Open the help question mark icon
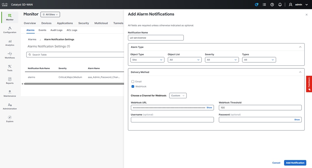The height and width of the screenshot is (168, 312). pos(272,5)
